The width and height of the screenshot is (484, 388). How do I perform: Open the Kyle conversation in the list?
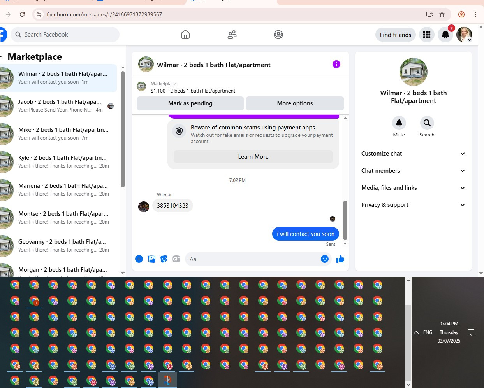point(58,162)
